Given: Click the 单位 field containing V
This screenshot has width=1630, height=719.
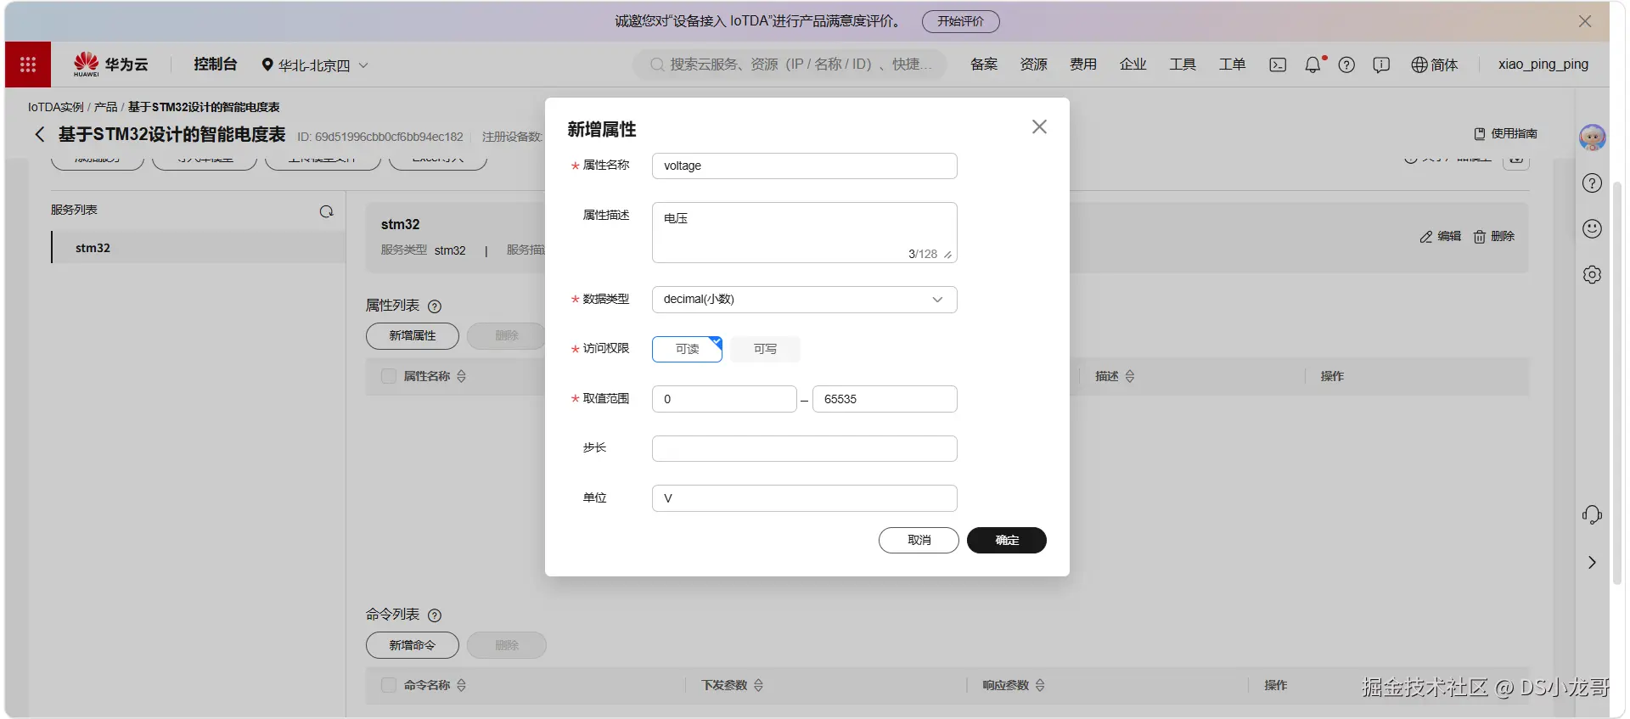Looking at the screenshot, I should click(x=804, y=498).
